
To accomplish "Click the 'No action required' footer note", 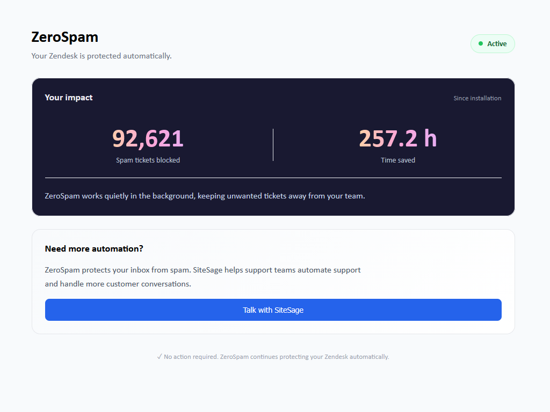I will pyautogui.click(x=273, y=357).
